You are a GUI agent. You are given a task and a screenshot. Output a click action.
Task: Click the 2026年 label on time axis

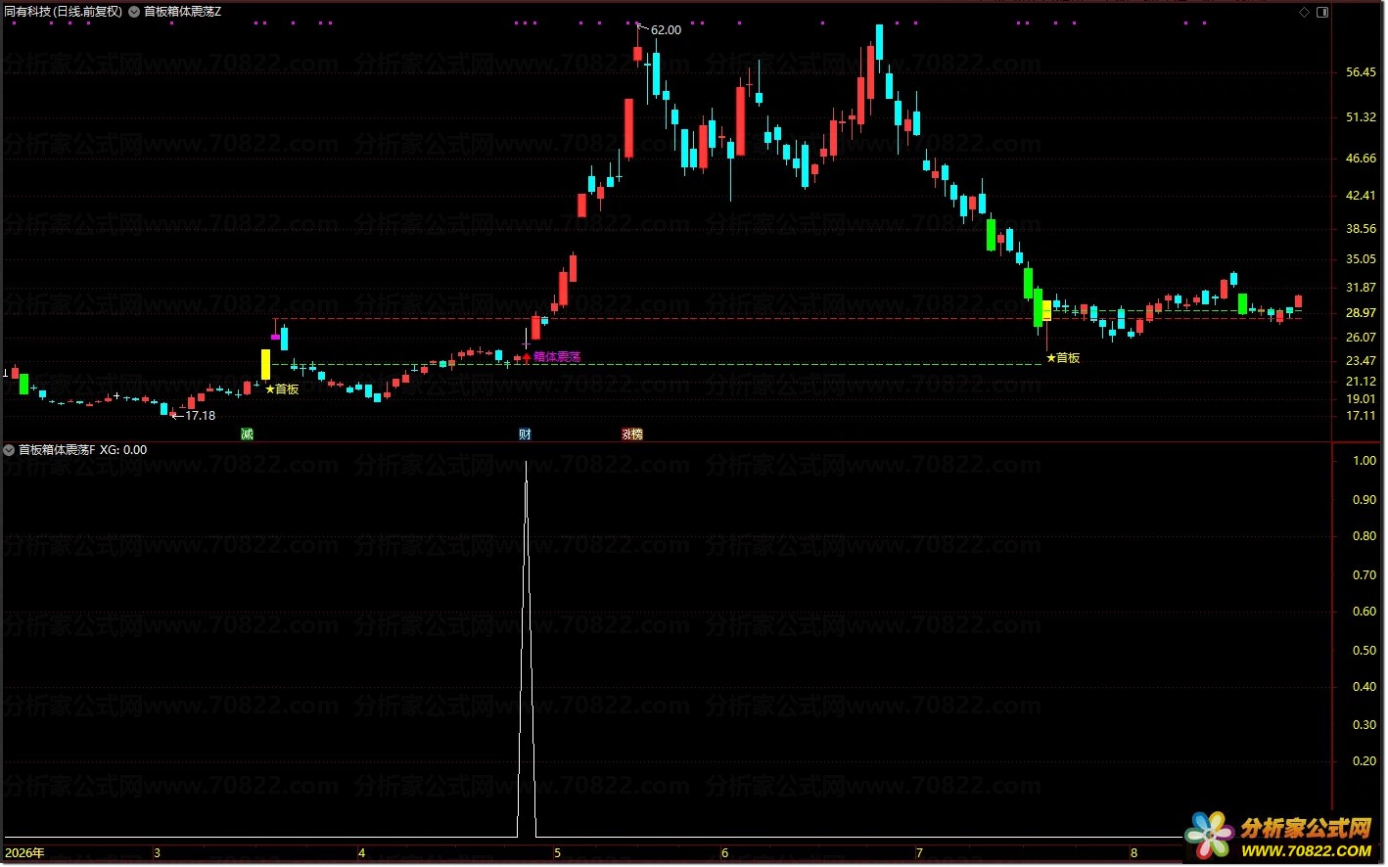[x=24, y=853]
